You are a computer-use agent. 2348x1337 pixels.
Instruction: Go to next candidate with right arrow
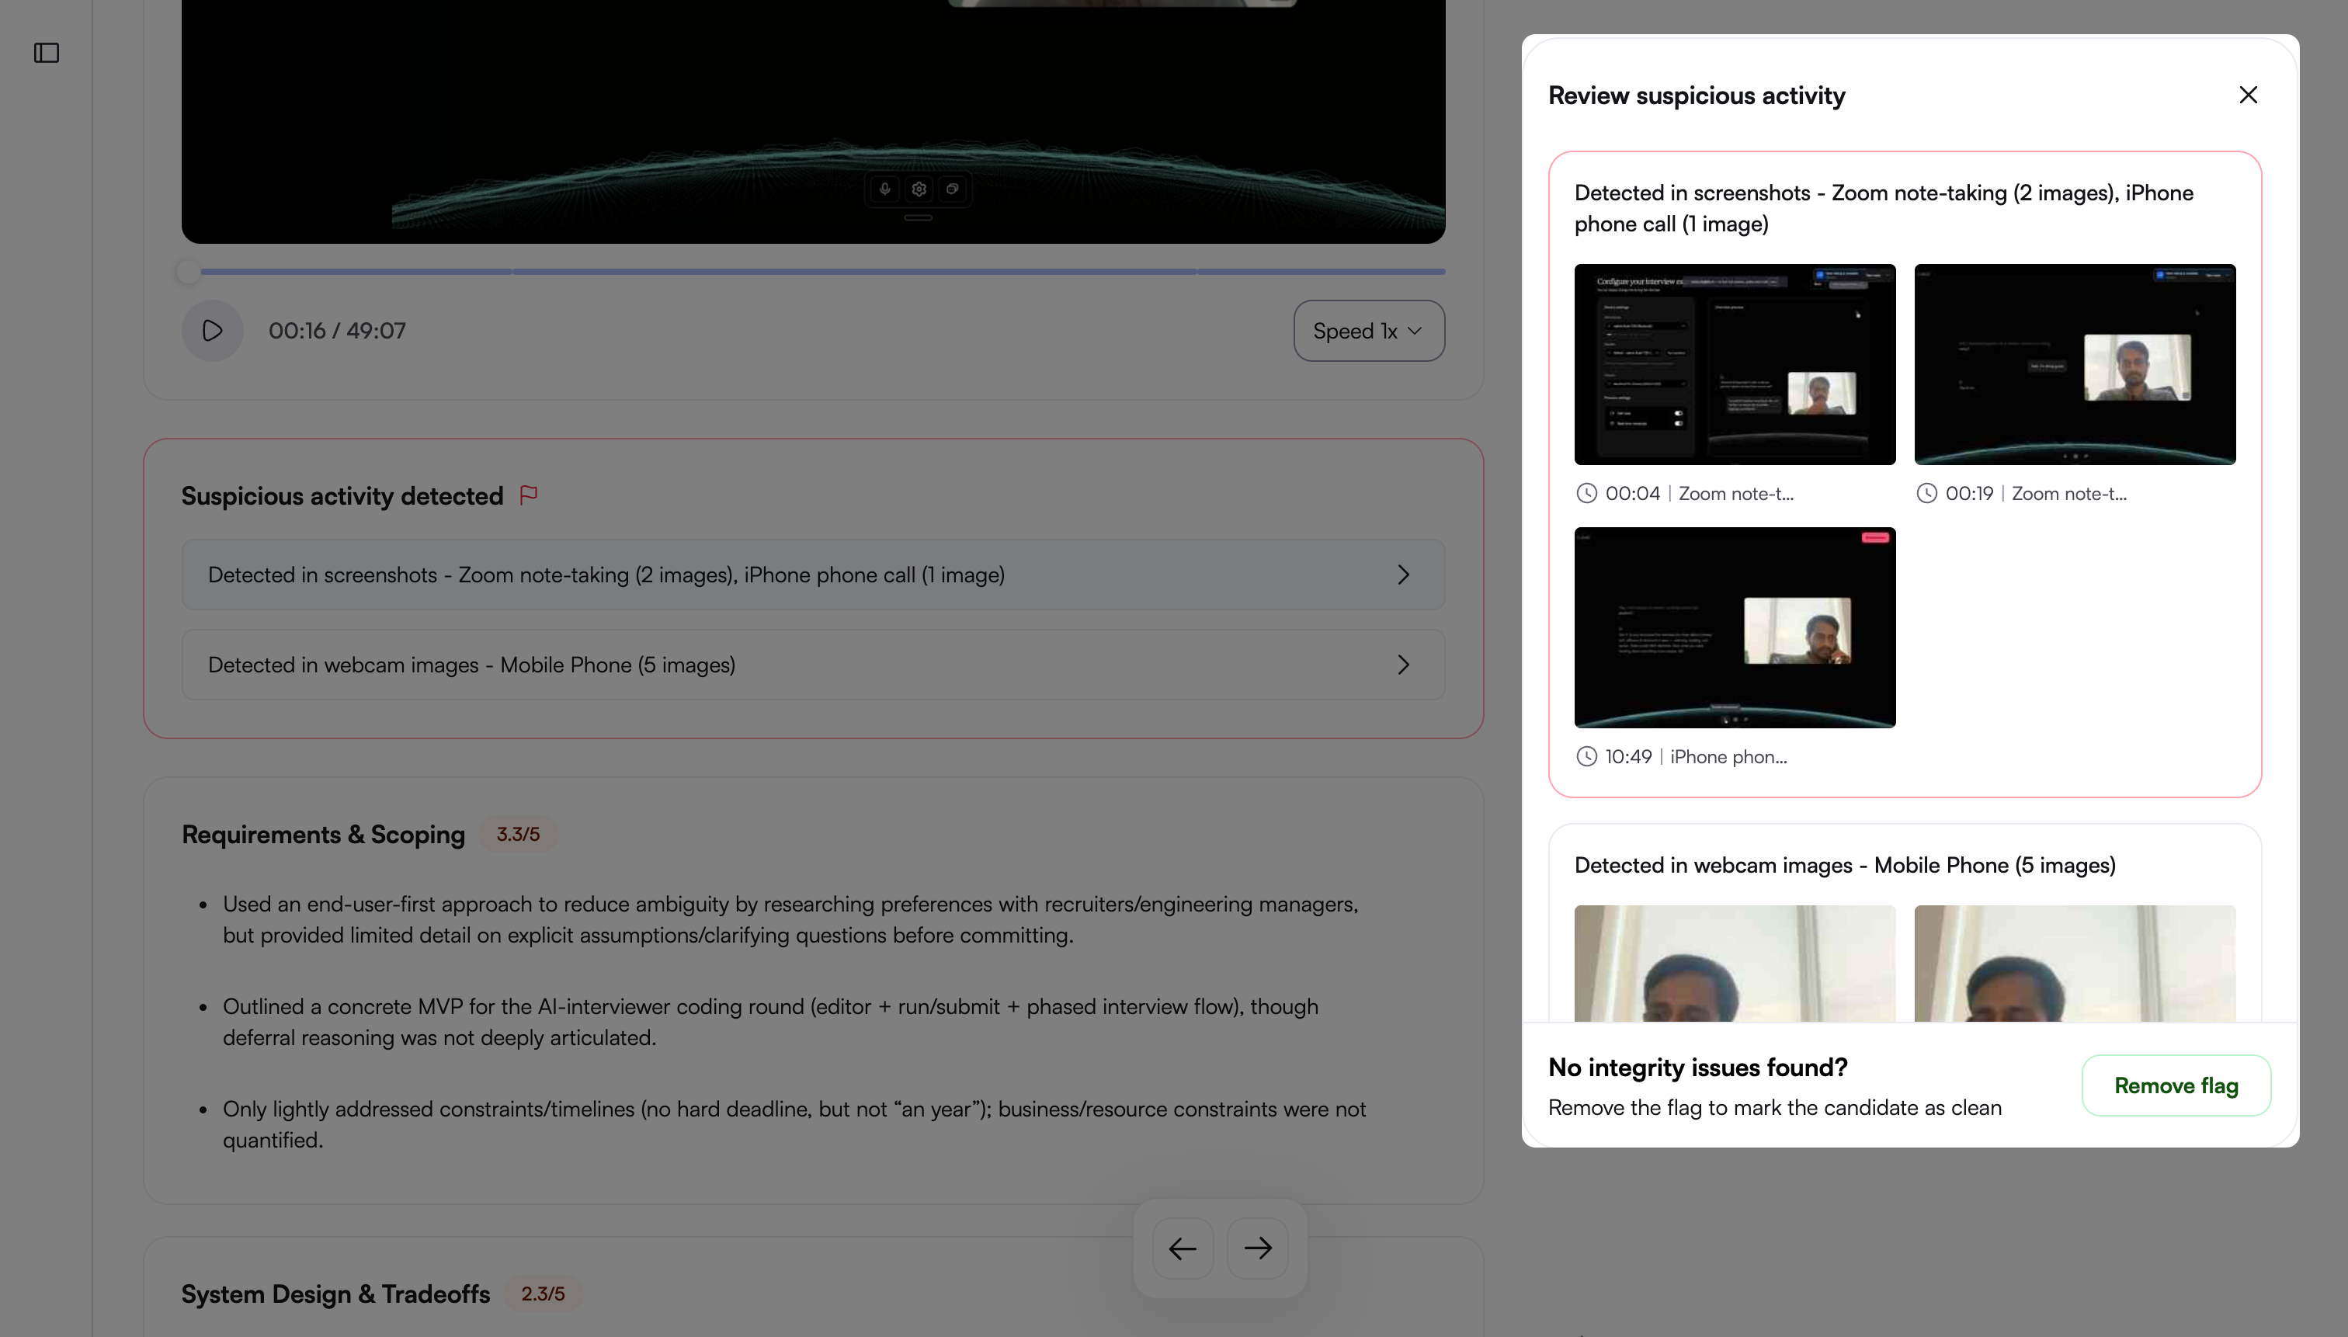[1257, 1248]
